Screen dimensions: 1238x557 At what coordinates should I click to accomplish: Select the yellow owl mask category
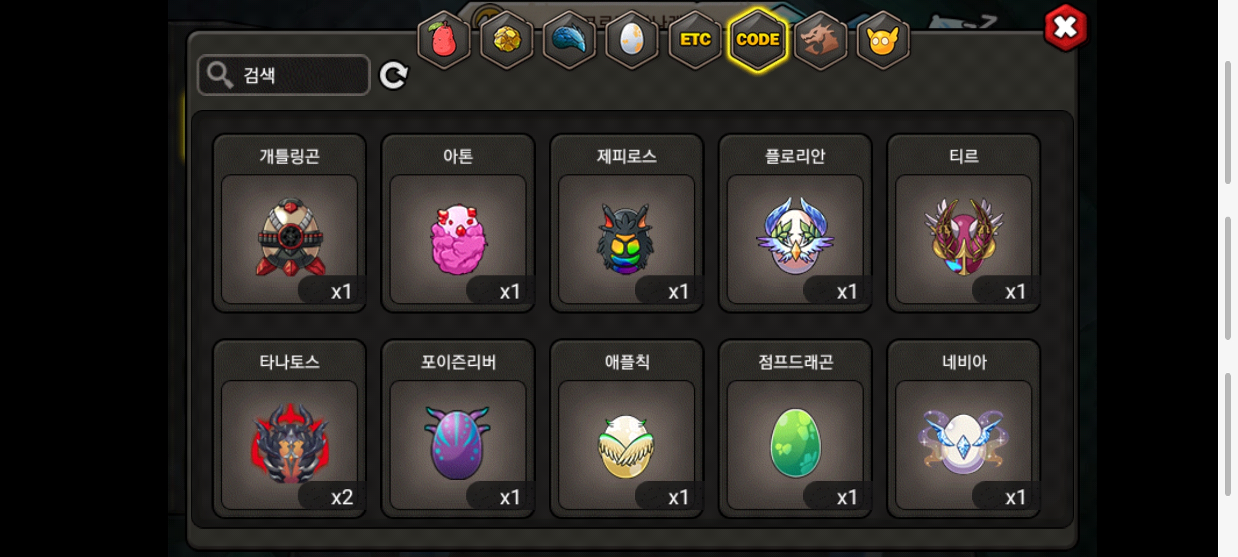point(883,40)
